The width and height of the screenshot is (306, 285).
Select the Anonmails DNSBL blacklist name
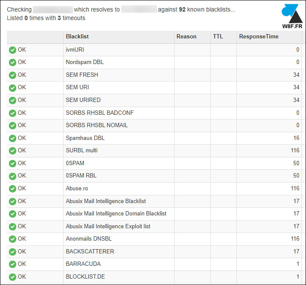point(89,238)
